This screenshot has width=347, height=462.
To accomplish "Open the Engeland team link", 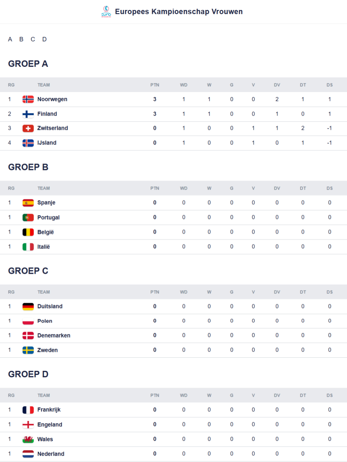I will pos(50,425).
